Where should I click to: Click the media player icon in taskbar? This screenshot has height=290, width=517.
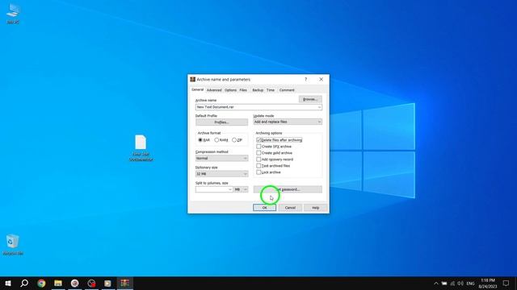pyautogui.click(x=107, y=283)
